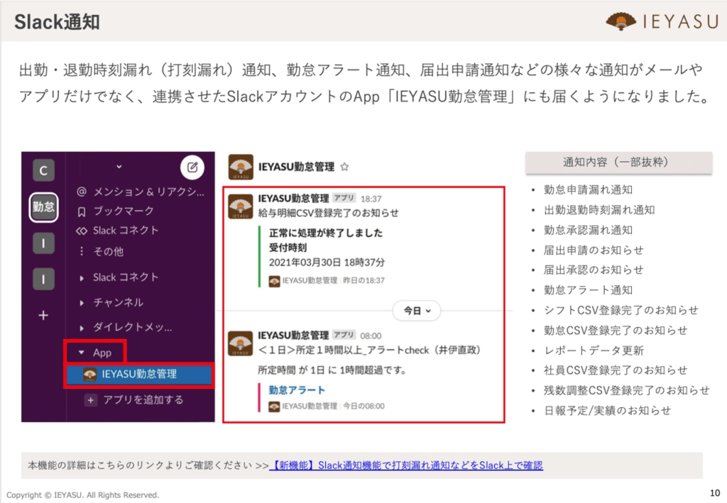This screenshot has height=503, width=727.
Task: Select IEYASU勤怠管理 app in sidebar
Action: [138, 375]
